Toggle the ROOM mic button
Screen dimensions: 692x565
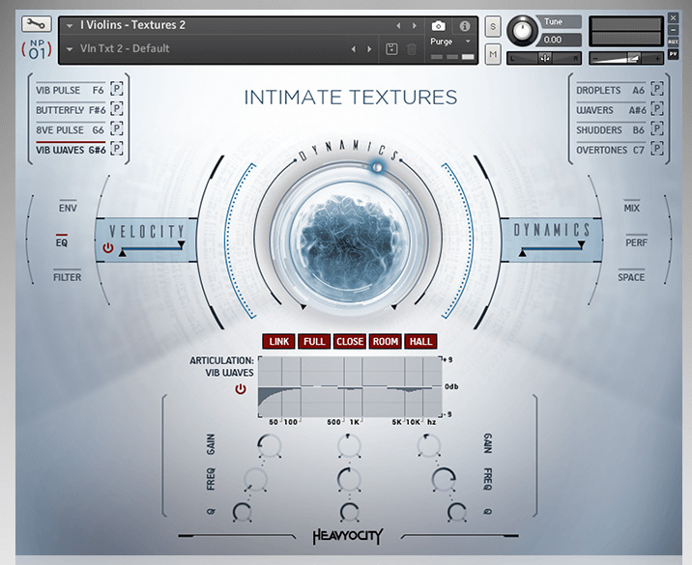[x=386, y=341]
